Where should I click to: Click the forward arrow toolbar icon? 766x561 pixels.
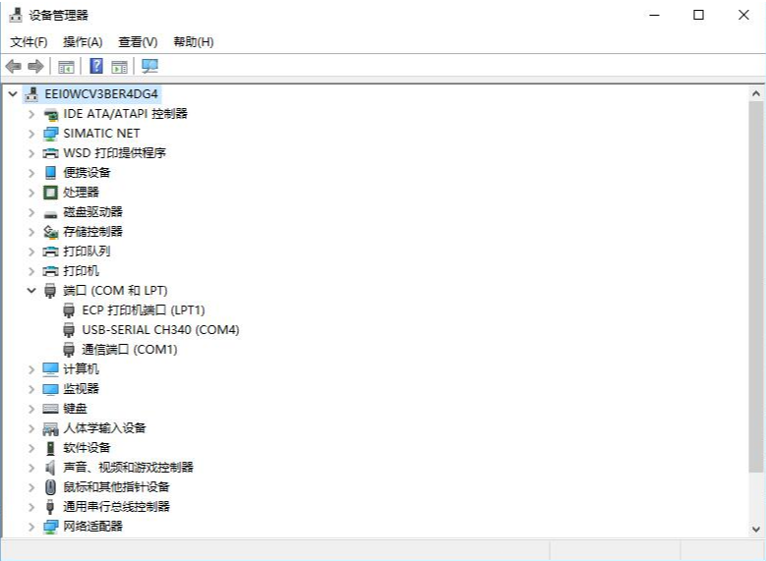[35, 66]
